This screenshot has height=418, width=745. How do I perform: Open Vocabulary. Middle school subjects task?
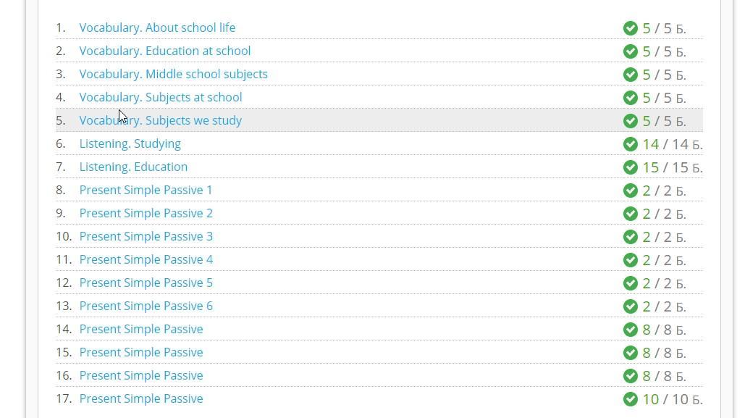pyautogui.click(x=174, y=74)
